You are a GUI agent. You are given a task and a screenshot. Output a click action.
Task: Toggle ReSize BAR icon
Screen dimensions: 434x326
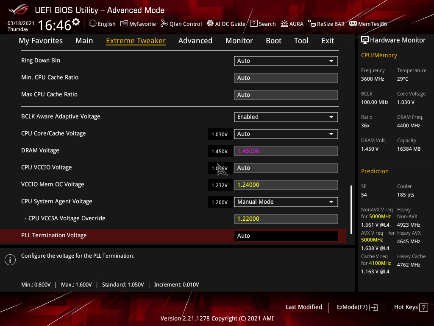[312, 24]
